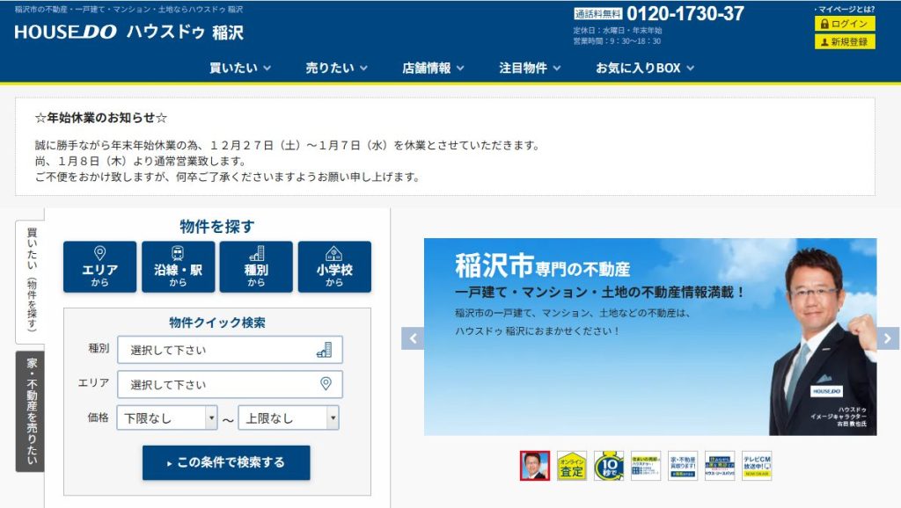
Task: Open 種別から property type search
Action: click(x=256, y=266)
